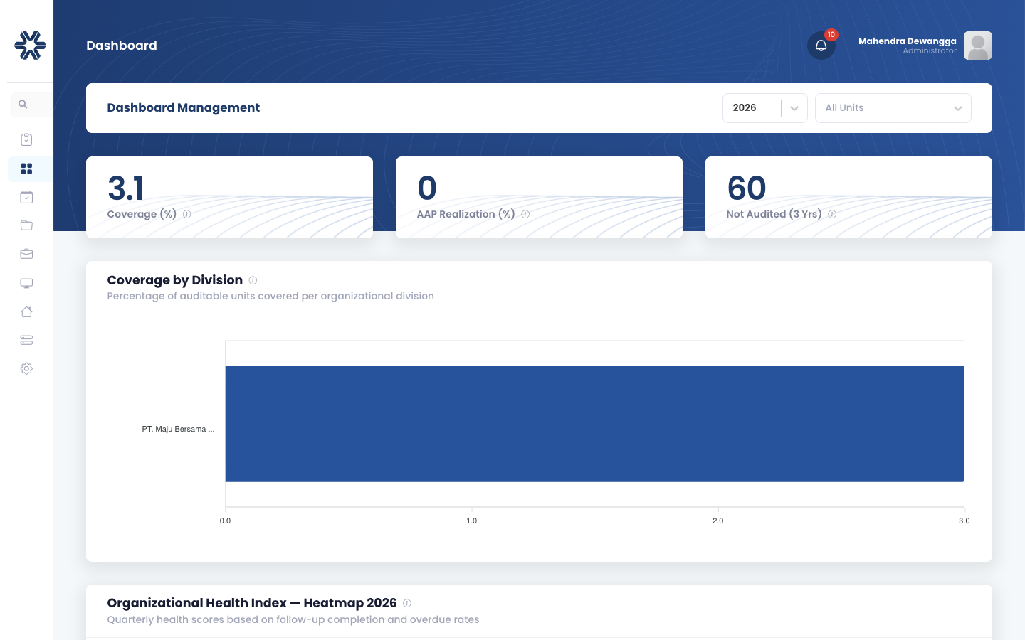Click the PT. Maju Bersama blue bar

[x=595, y=424]
